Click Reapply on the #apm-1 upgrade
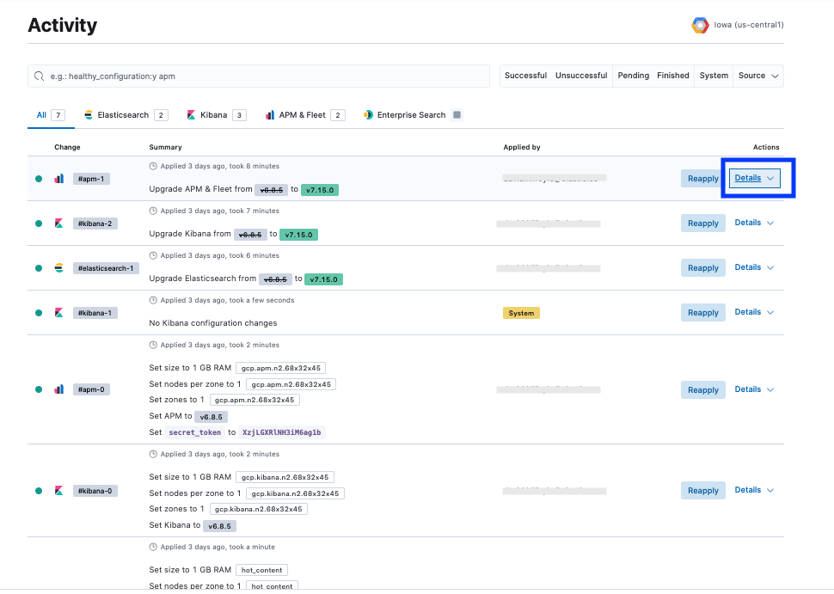This screenshot has height=594, width=834. 702,178
